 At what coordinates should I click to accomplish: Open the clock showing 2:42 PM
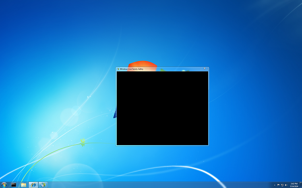[x=294, y=185]
